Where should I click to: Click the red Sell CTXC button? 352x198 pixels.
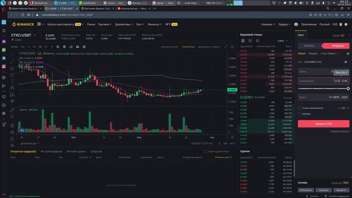pyautogui.click(x=323, y=124)
